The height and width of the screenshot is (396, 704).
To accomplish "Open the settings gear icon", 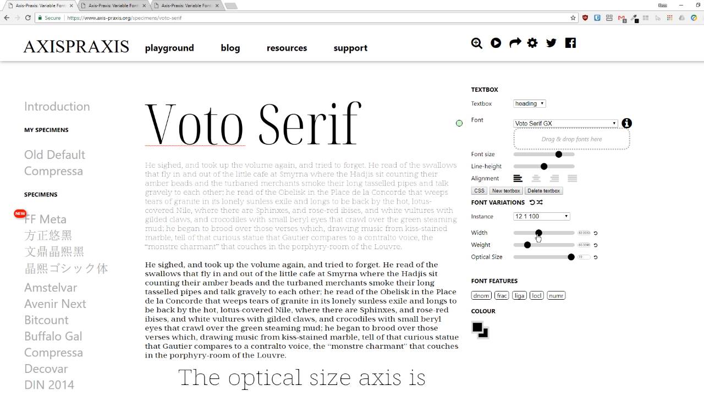I will pyautogui.click(x=532, y=43).
